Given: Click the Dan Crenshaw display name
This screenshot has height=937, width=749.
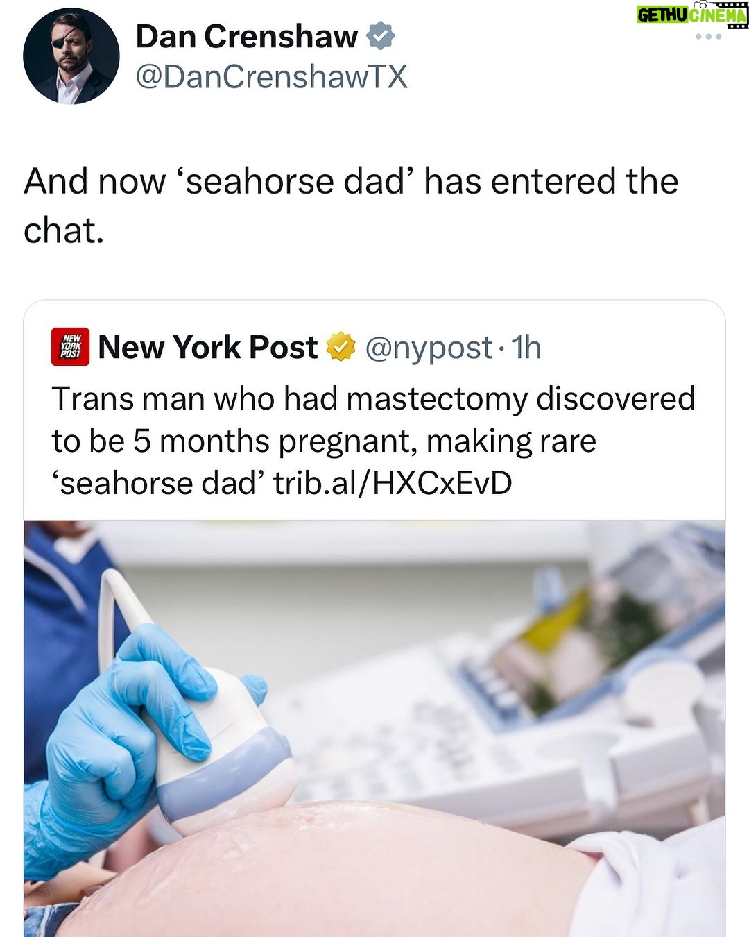Looking at the screenshot, I should 246,36.
